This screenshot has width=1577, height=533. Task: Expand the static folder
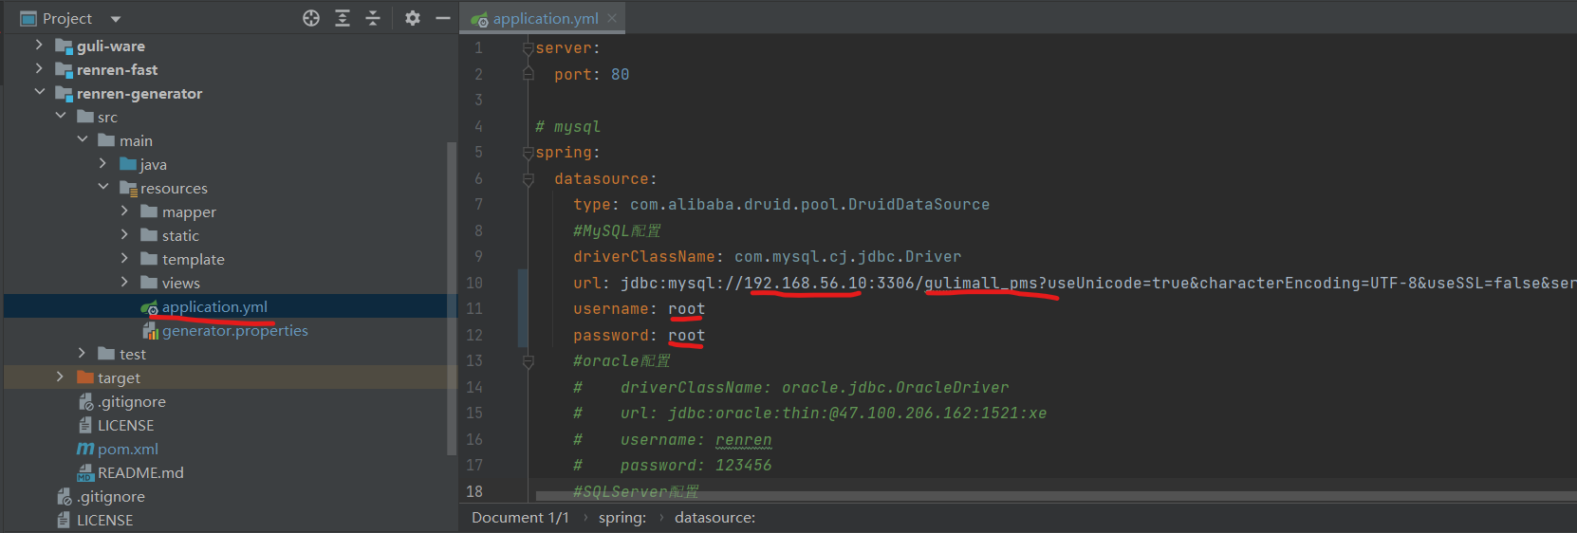pos(124,234)
